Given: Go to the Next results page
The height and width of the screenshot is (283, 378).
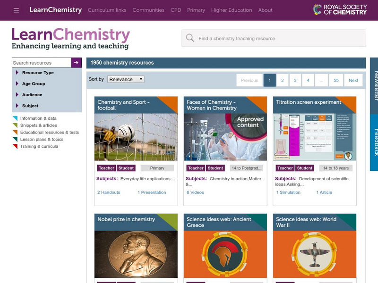Looking at the screenshot, I should (x=353, y=80).
